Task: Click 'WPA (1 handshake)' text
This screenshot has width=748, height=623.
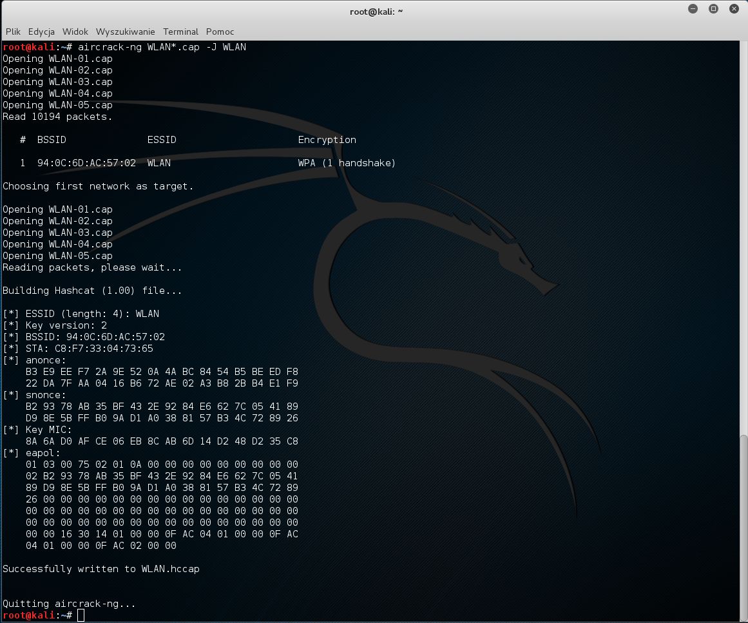Action: [x=347, y=162]
